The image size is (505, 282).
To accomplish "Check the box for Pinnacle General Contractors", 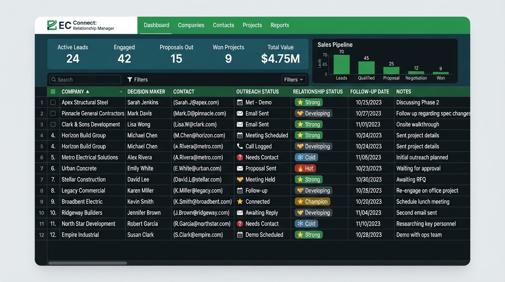I will click(x=53, y=113).
